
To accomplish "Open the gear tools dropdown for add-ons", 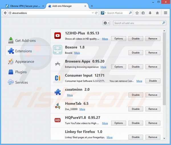I will point(106,23).
